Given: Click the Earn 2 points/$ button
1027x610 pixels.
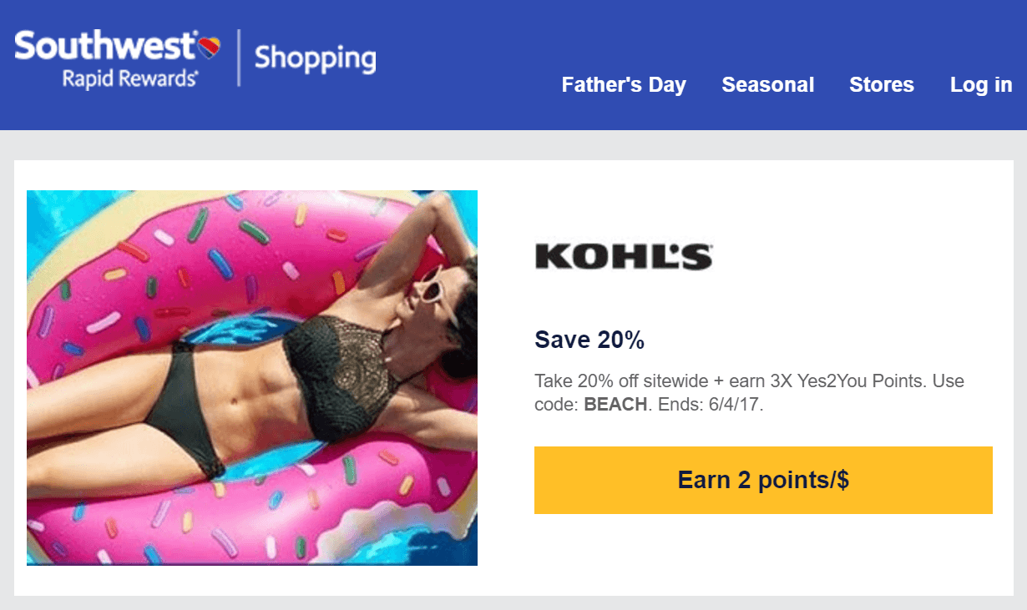Looking at the screenshot, I should [x=763, y=480].
